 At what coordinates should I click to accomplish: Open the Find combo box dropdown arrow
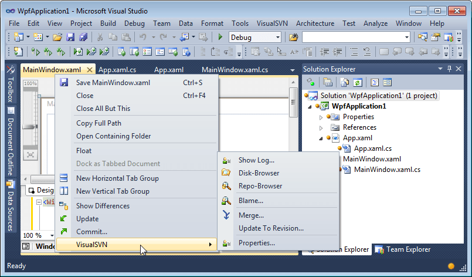407,38
